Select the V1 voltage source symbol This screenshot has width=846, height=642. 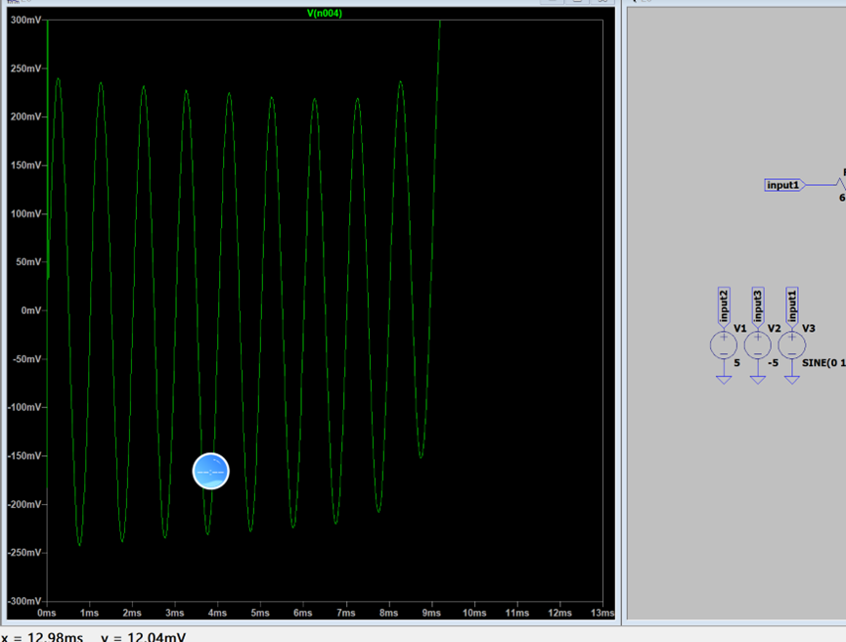[724, 345]
